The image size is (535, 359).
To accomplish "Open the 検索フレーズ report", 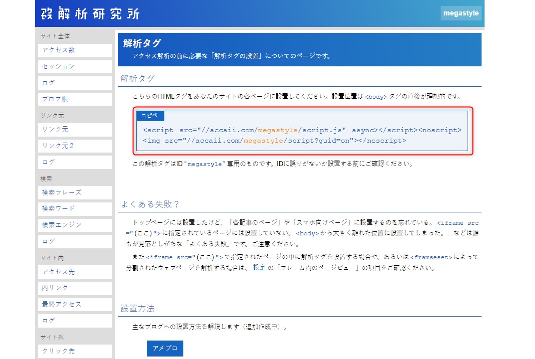I will coord(75,192).
